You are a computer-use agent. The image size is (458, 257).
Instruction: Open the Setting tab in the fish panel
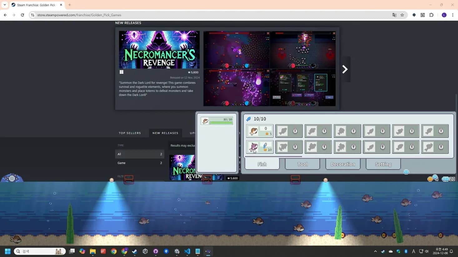tap(383, 164)
